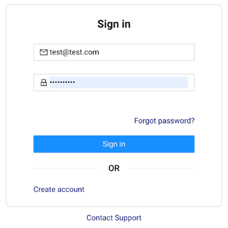Click the light-blue autofilled password area
The width and height of the screenshot is (228, 228).
[x=119, y=83]
